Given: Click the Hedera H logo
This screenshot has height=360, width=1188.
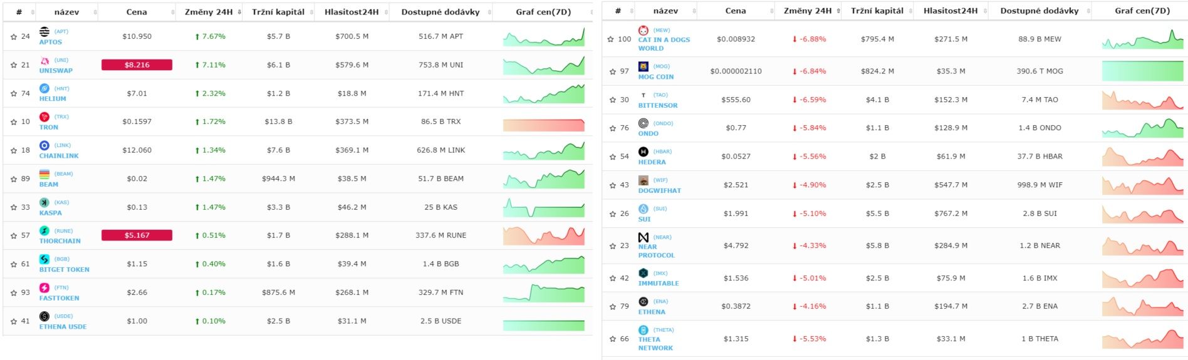Looking at the screenshot, I should pyautogui.click(x=643, y=152).
